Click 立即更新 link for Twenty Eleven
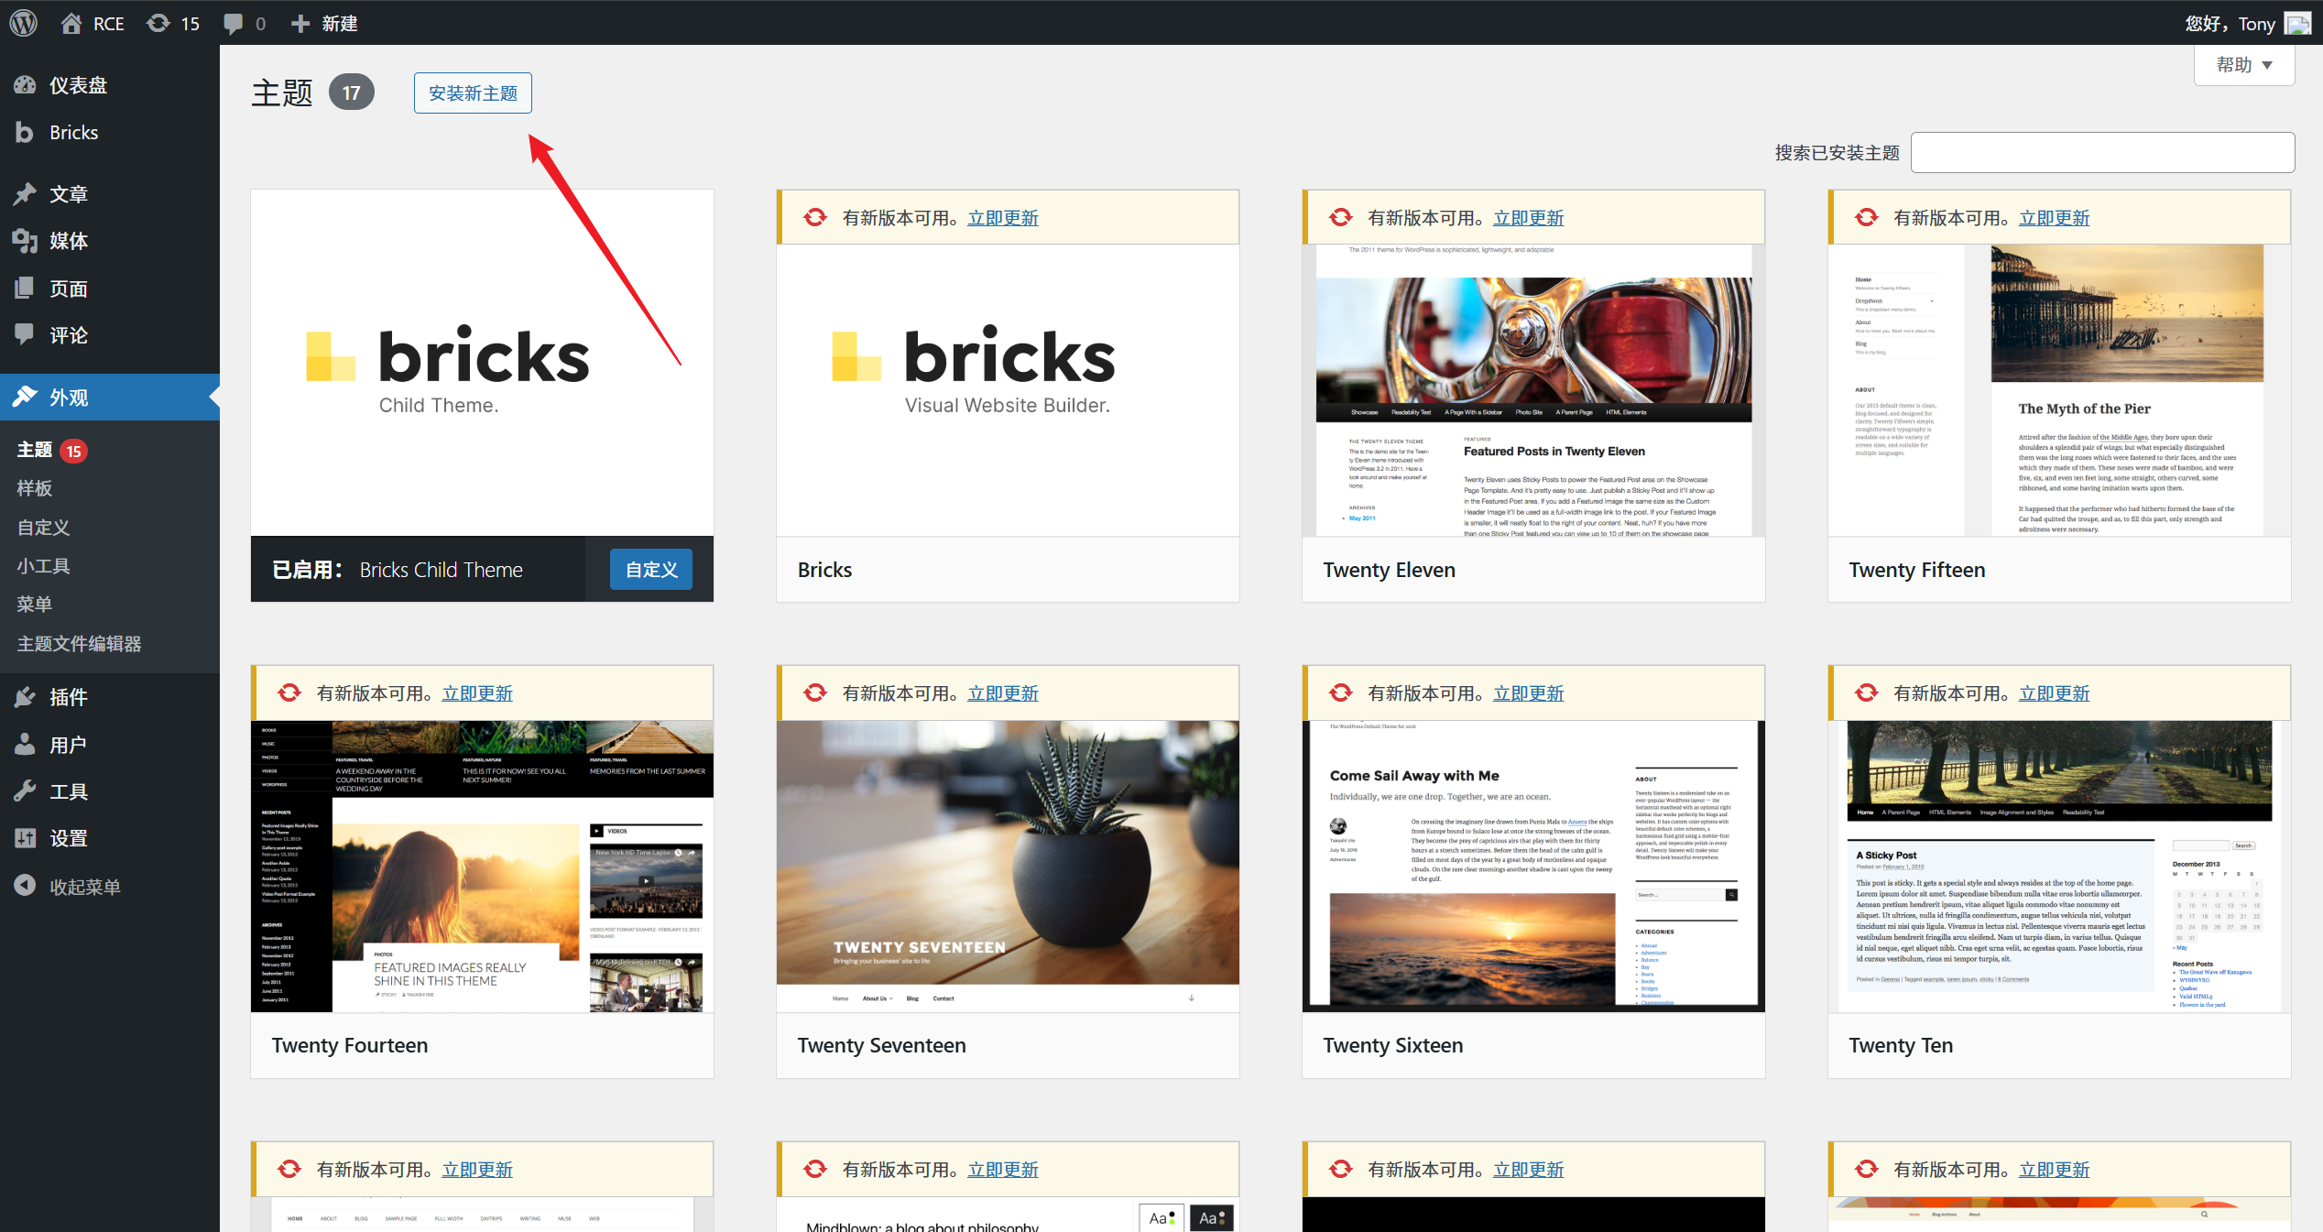This screenshot has width=2323, height=1232. tap(1528, 218)
